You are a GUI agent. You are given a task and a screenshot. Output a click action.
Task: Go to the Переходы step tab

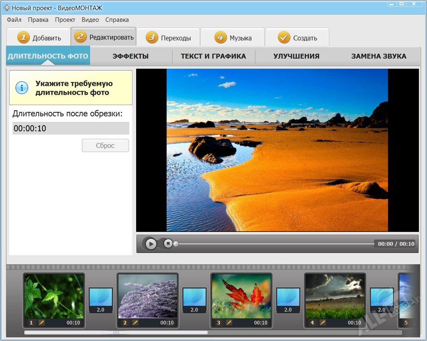tap(168, 38)
